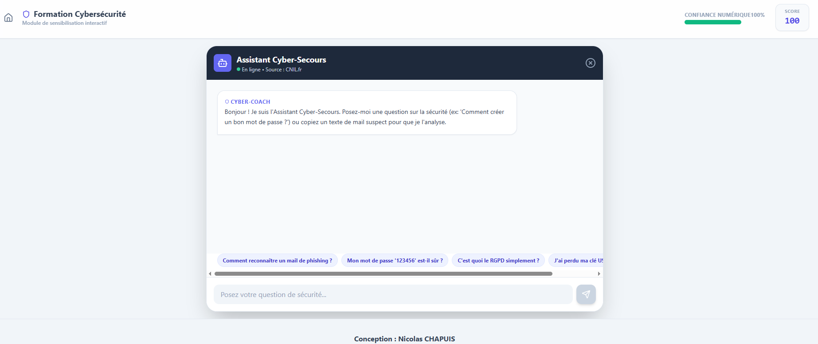Send the message with the paper plane button
This screenshot has width=818, height=344.
[x=586, y=294]
